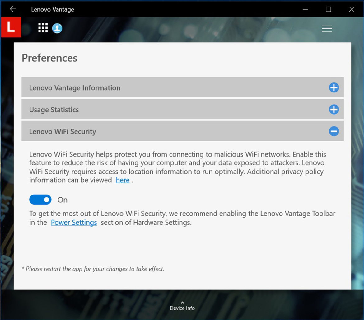Go back using the back arrow

click(x=13, y=9)
